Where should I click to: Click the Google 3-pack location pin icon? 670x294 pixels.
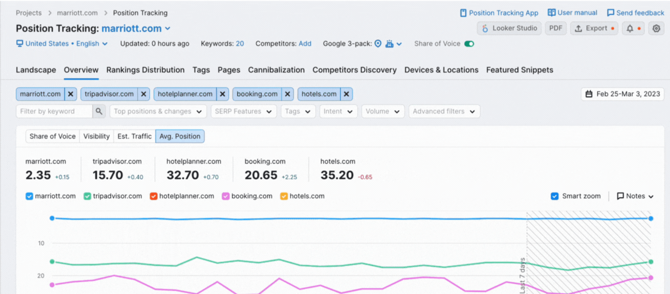click(x=378, y=44)
